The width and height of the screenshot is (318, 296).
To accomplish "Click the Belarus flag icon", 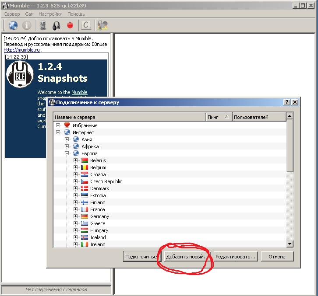I will pyautogui.click(x=85, y=160).
